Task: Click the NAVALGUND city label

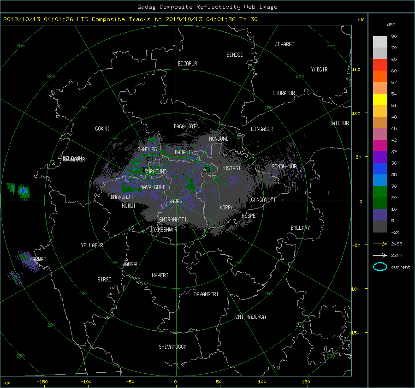Action: point(153,187)
